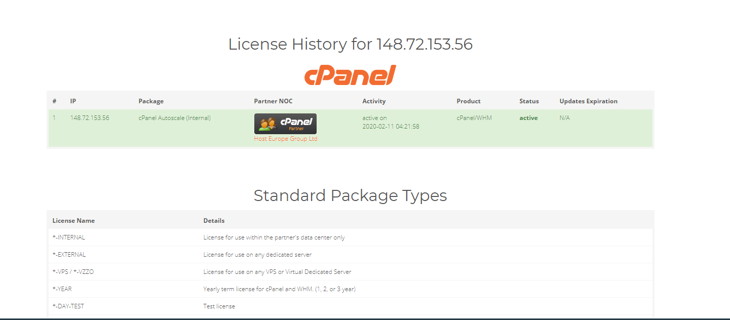Click the cPanel Autoscale (Internal) package cell
Image resolution: width=730 pixels, height=320 pixels.
pos(174,118)
